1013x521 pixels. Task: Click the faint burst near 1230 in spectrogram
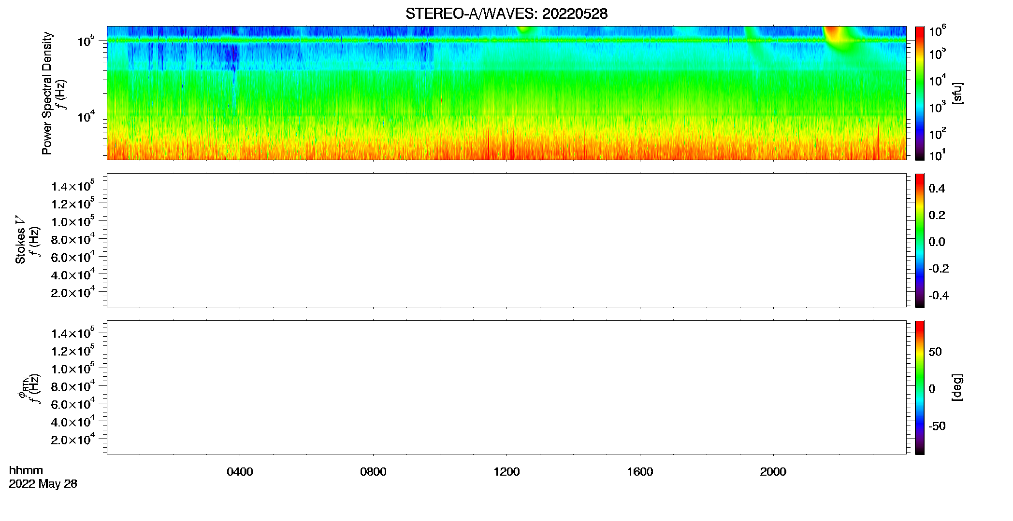click(524, 30)
